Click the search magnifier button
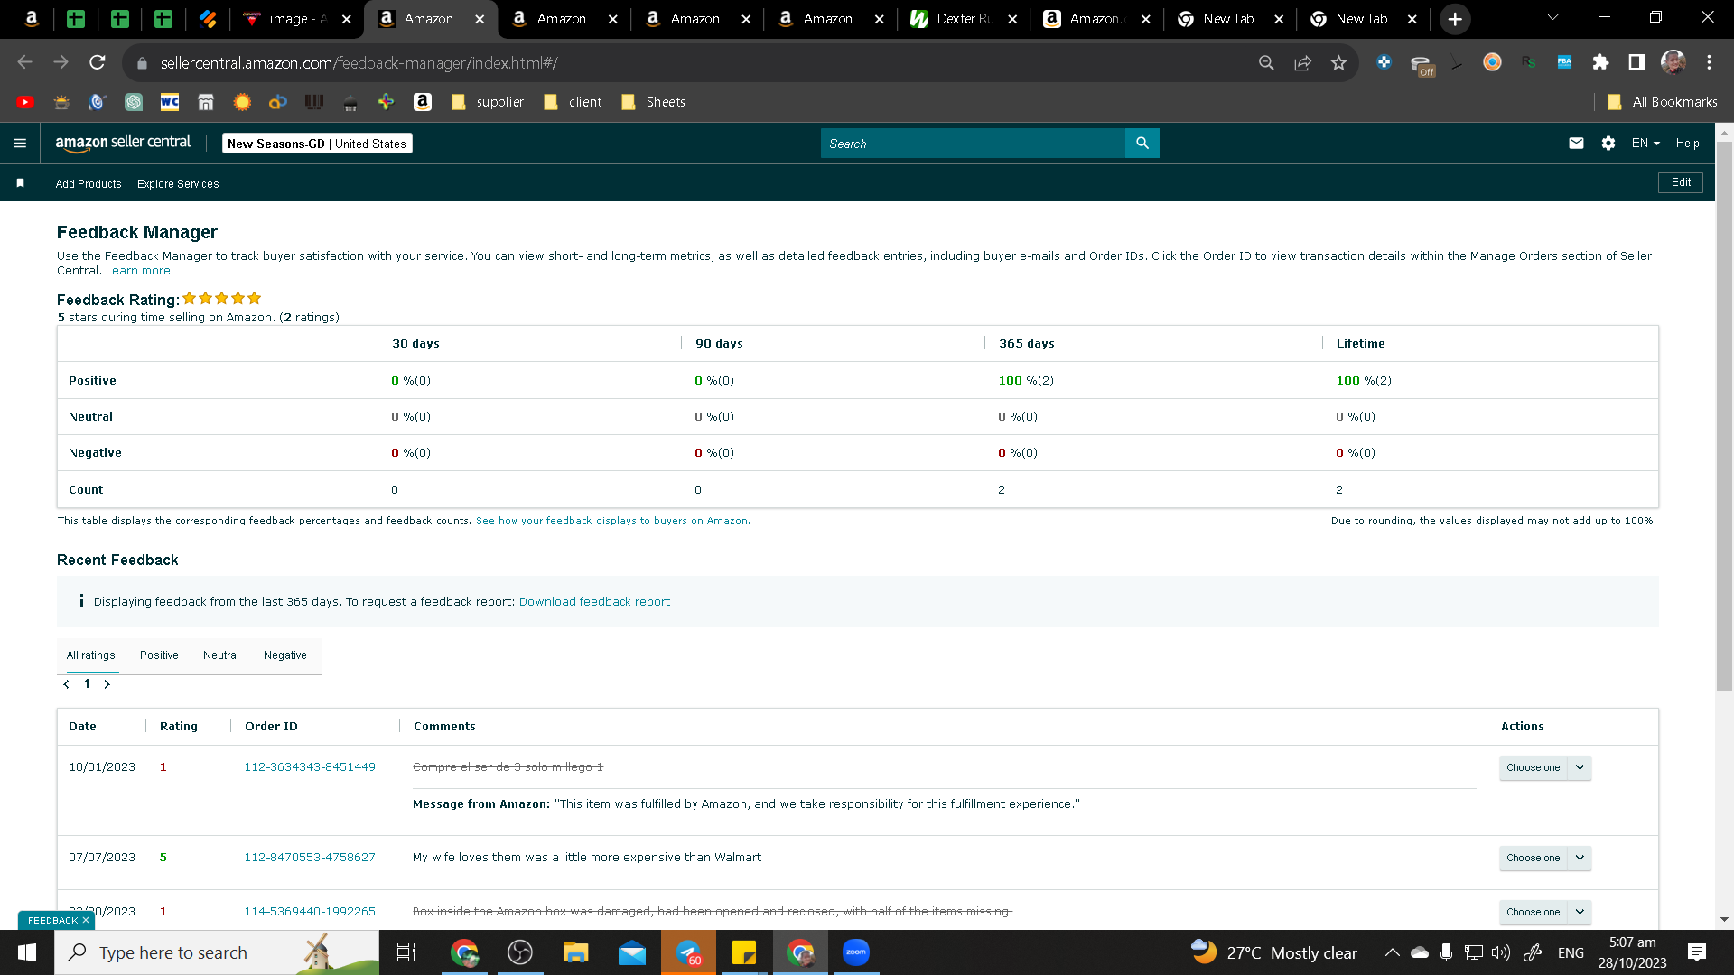 [x=1142, y=143]
